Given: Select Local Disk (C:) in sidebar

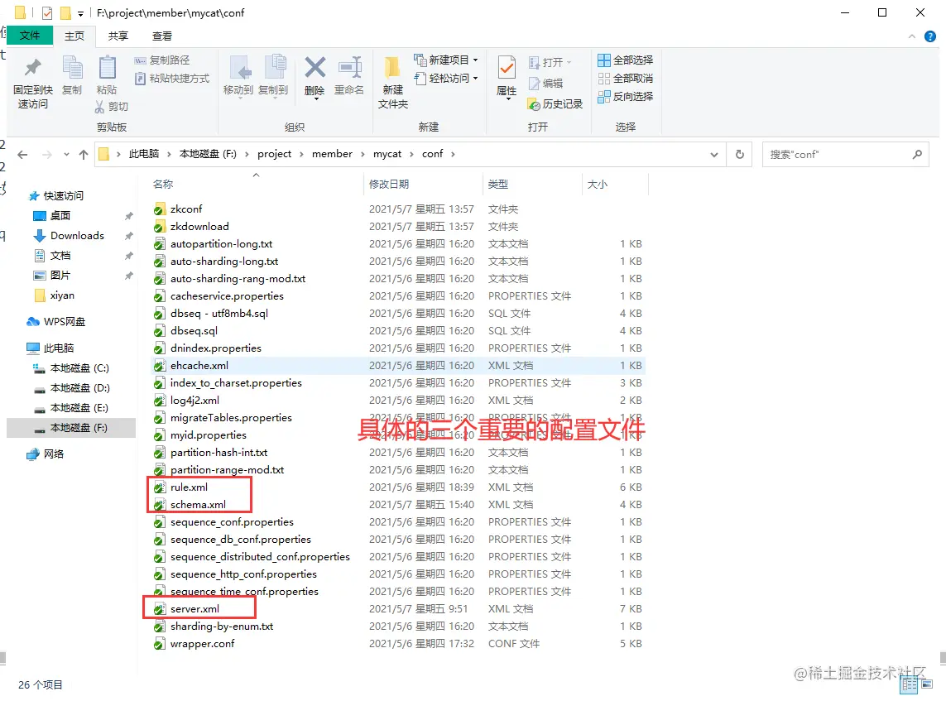Looking at the screenshot, I should pyautogui.click(x=71, y=368).
